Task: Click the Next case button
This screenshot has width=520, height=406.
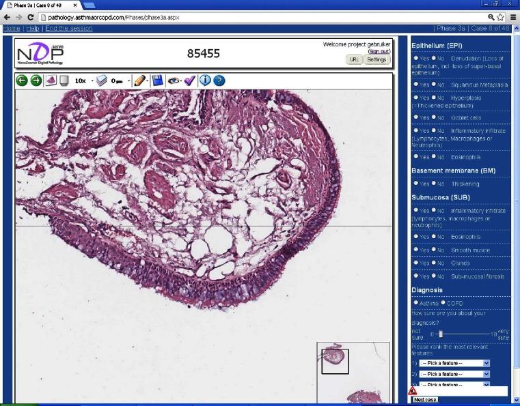Action: click(425, 400)
